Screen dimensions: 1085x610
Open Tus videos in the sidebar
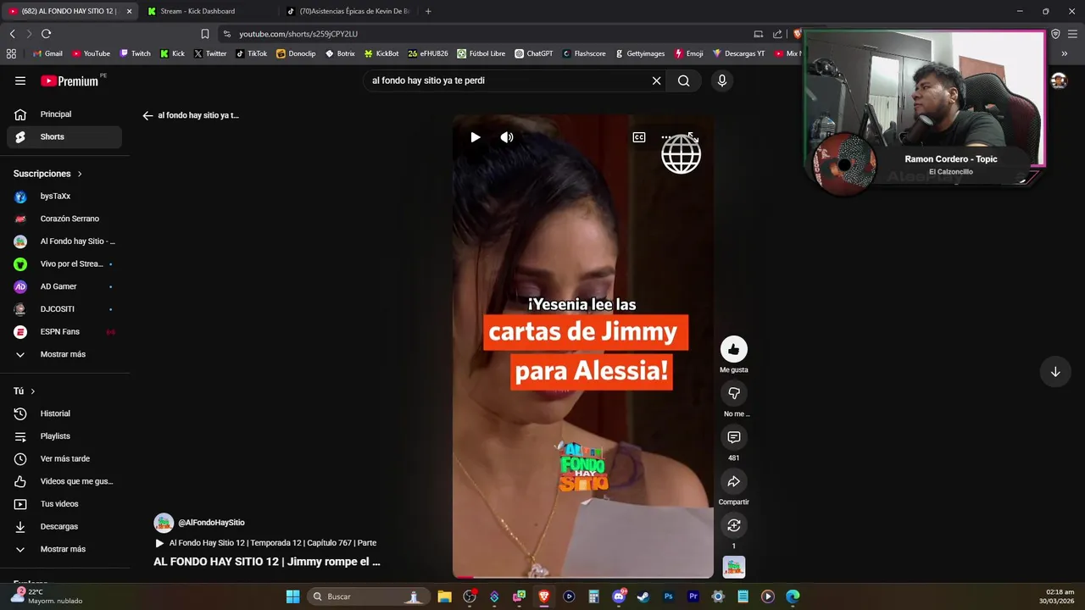[x=64, y=504]
